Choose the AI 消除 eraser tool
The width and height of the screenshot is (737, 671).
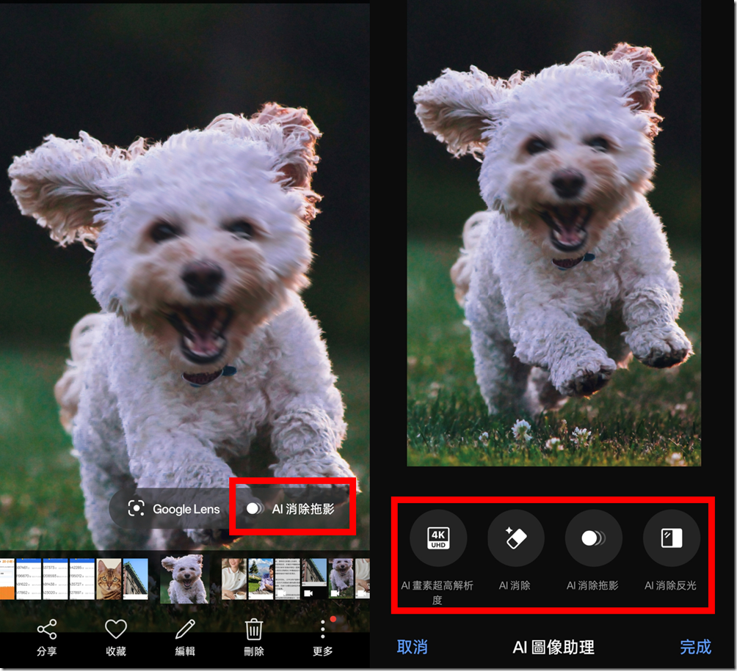(x=515, y=538)
